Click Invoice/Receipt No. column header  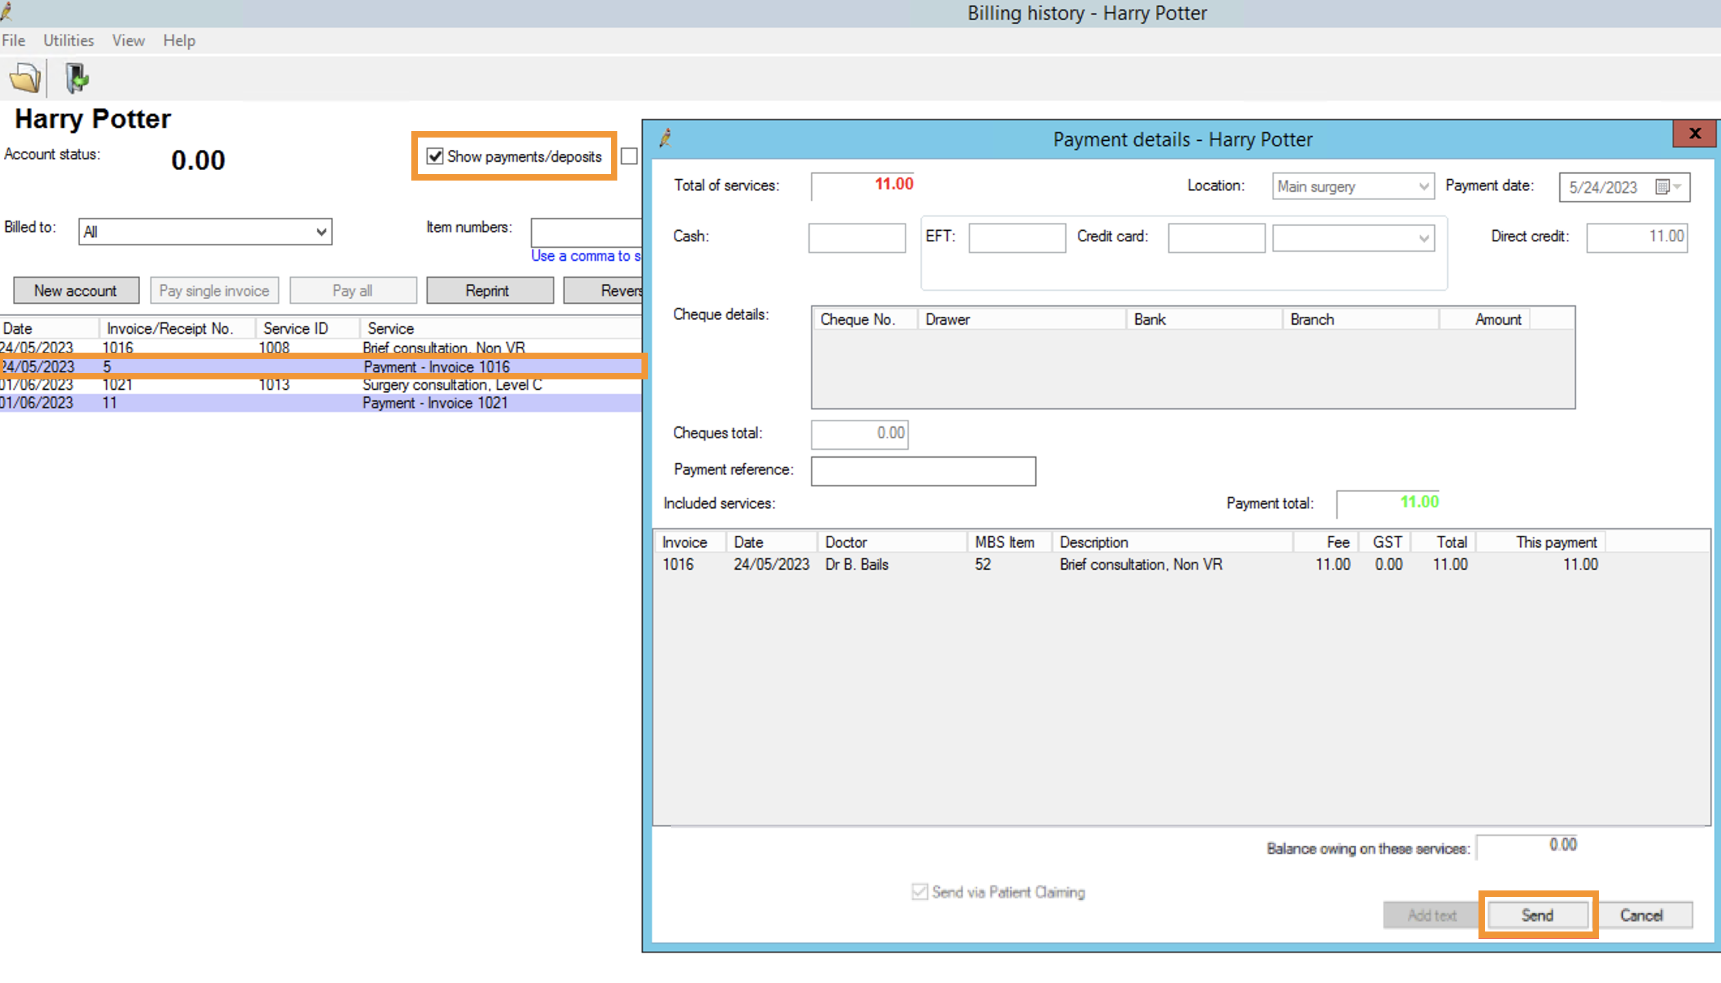(x=177, y=328)
